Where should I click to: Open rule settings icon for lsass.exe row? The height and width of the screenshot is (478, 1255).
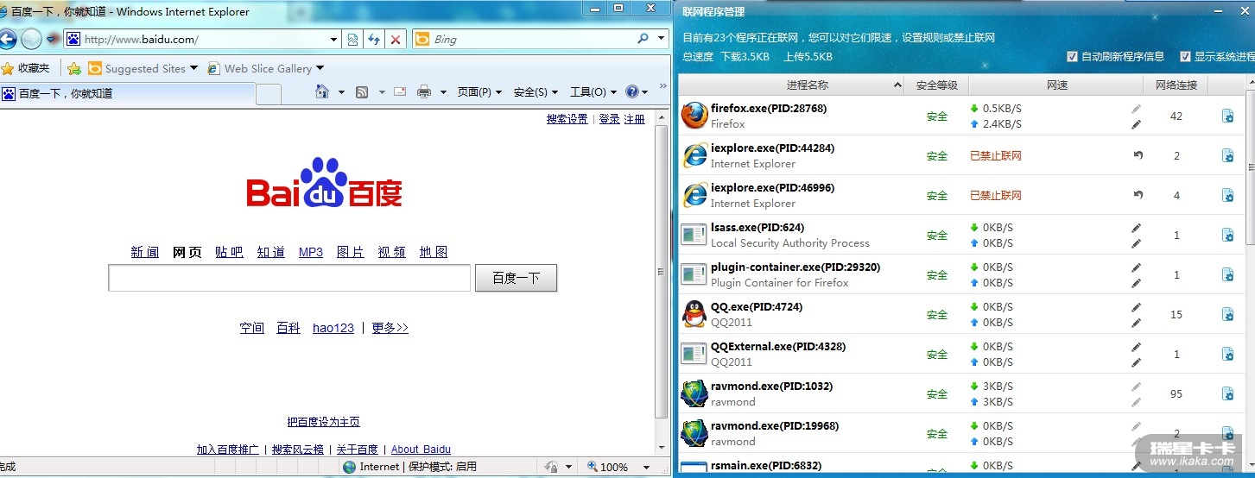point(1227,235)
